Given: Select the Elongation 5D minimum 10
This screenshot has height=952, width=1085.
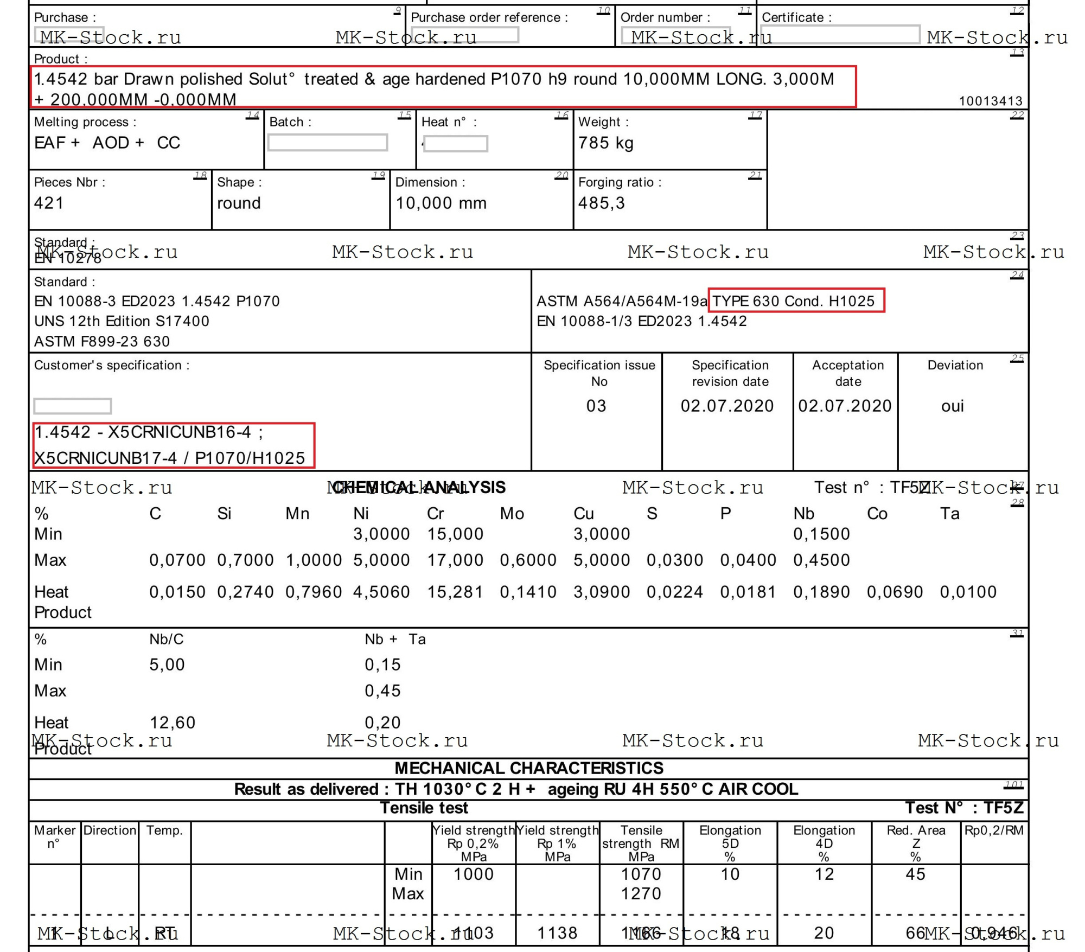Looking at the screenshot, I should 730,874.
